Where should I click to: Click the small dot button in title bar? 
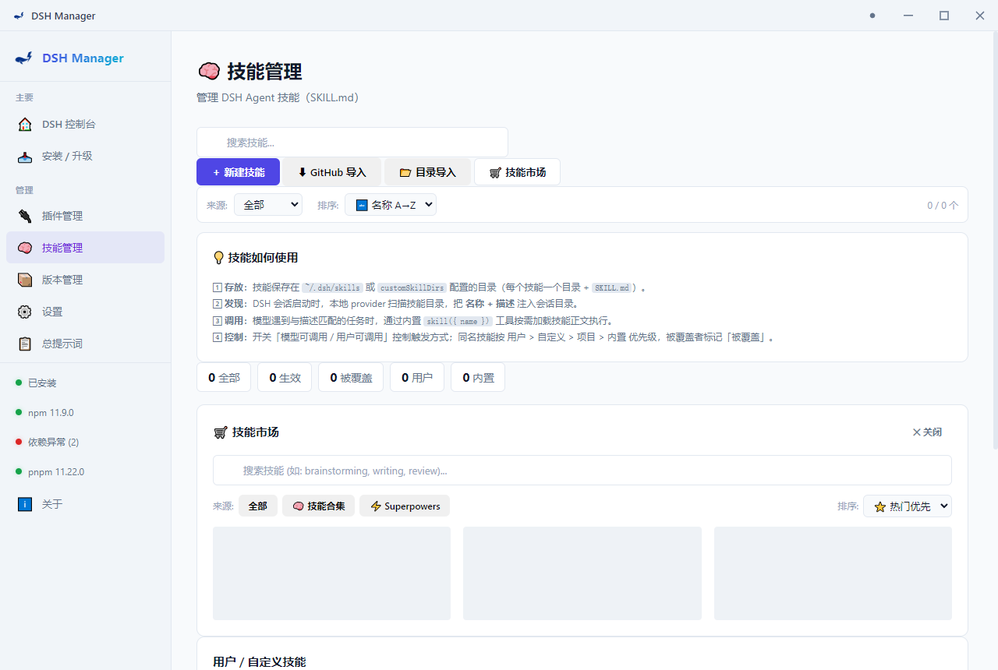(x=872, y=16)
